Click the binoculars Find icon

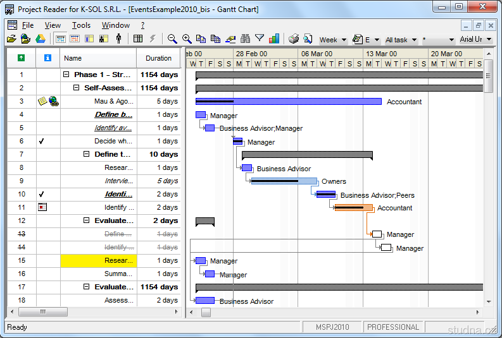[244, 39]
